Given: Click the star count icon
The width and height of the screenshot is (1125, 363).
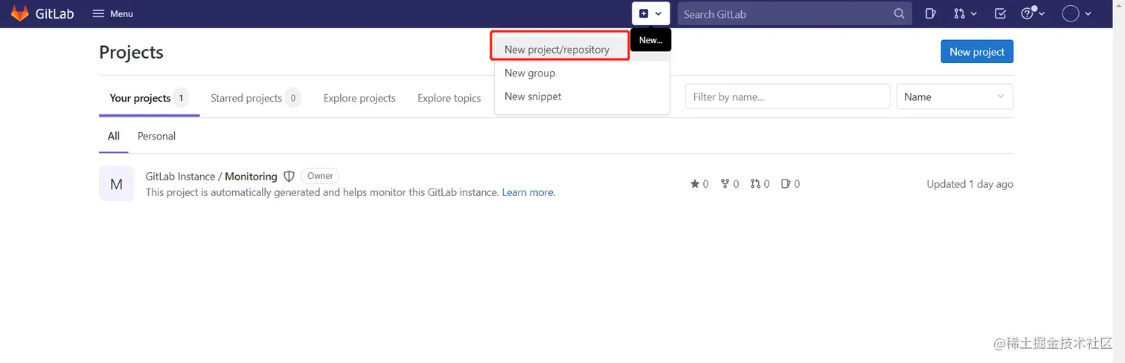Looking at the screenshot, I should point(695,184).
